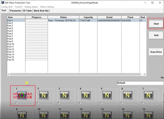Image resolution: width=164 pixels, height=119 pixels.
Task: Select the port 9 N drive icon
Action: pyautogui.click(x=22, y=115)
